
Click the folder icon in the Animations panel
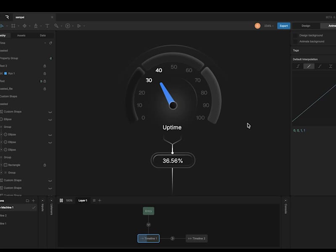(27, 201)
